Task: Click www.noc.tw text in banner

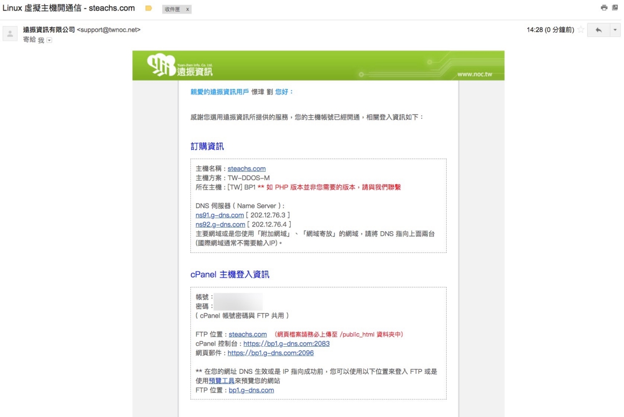Action: [x=475, y=74]
